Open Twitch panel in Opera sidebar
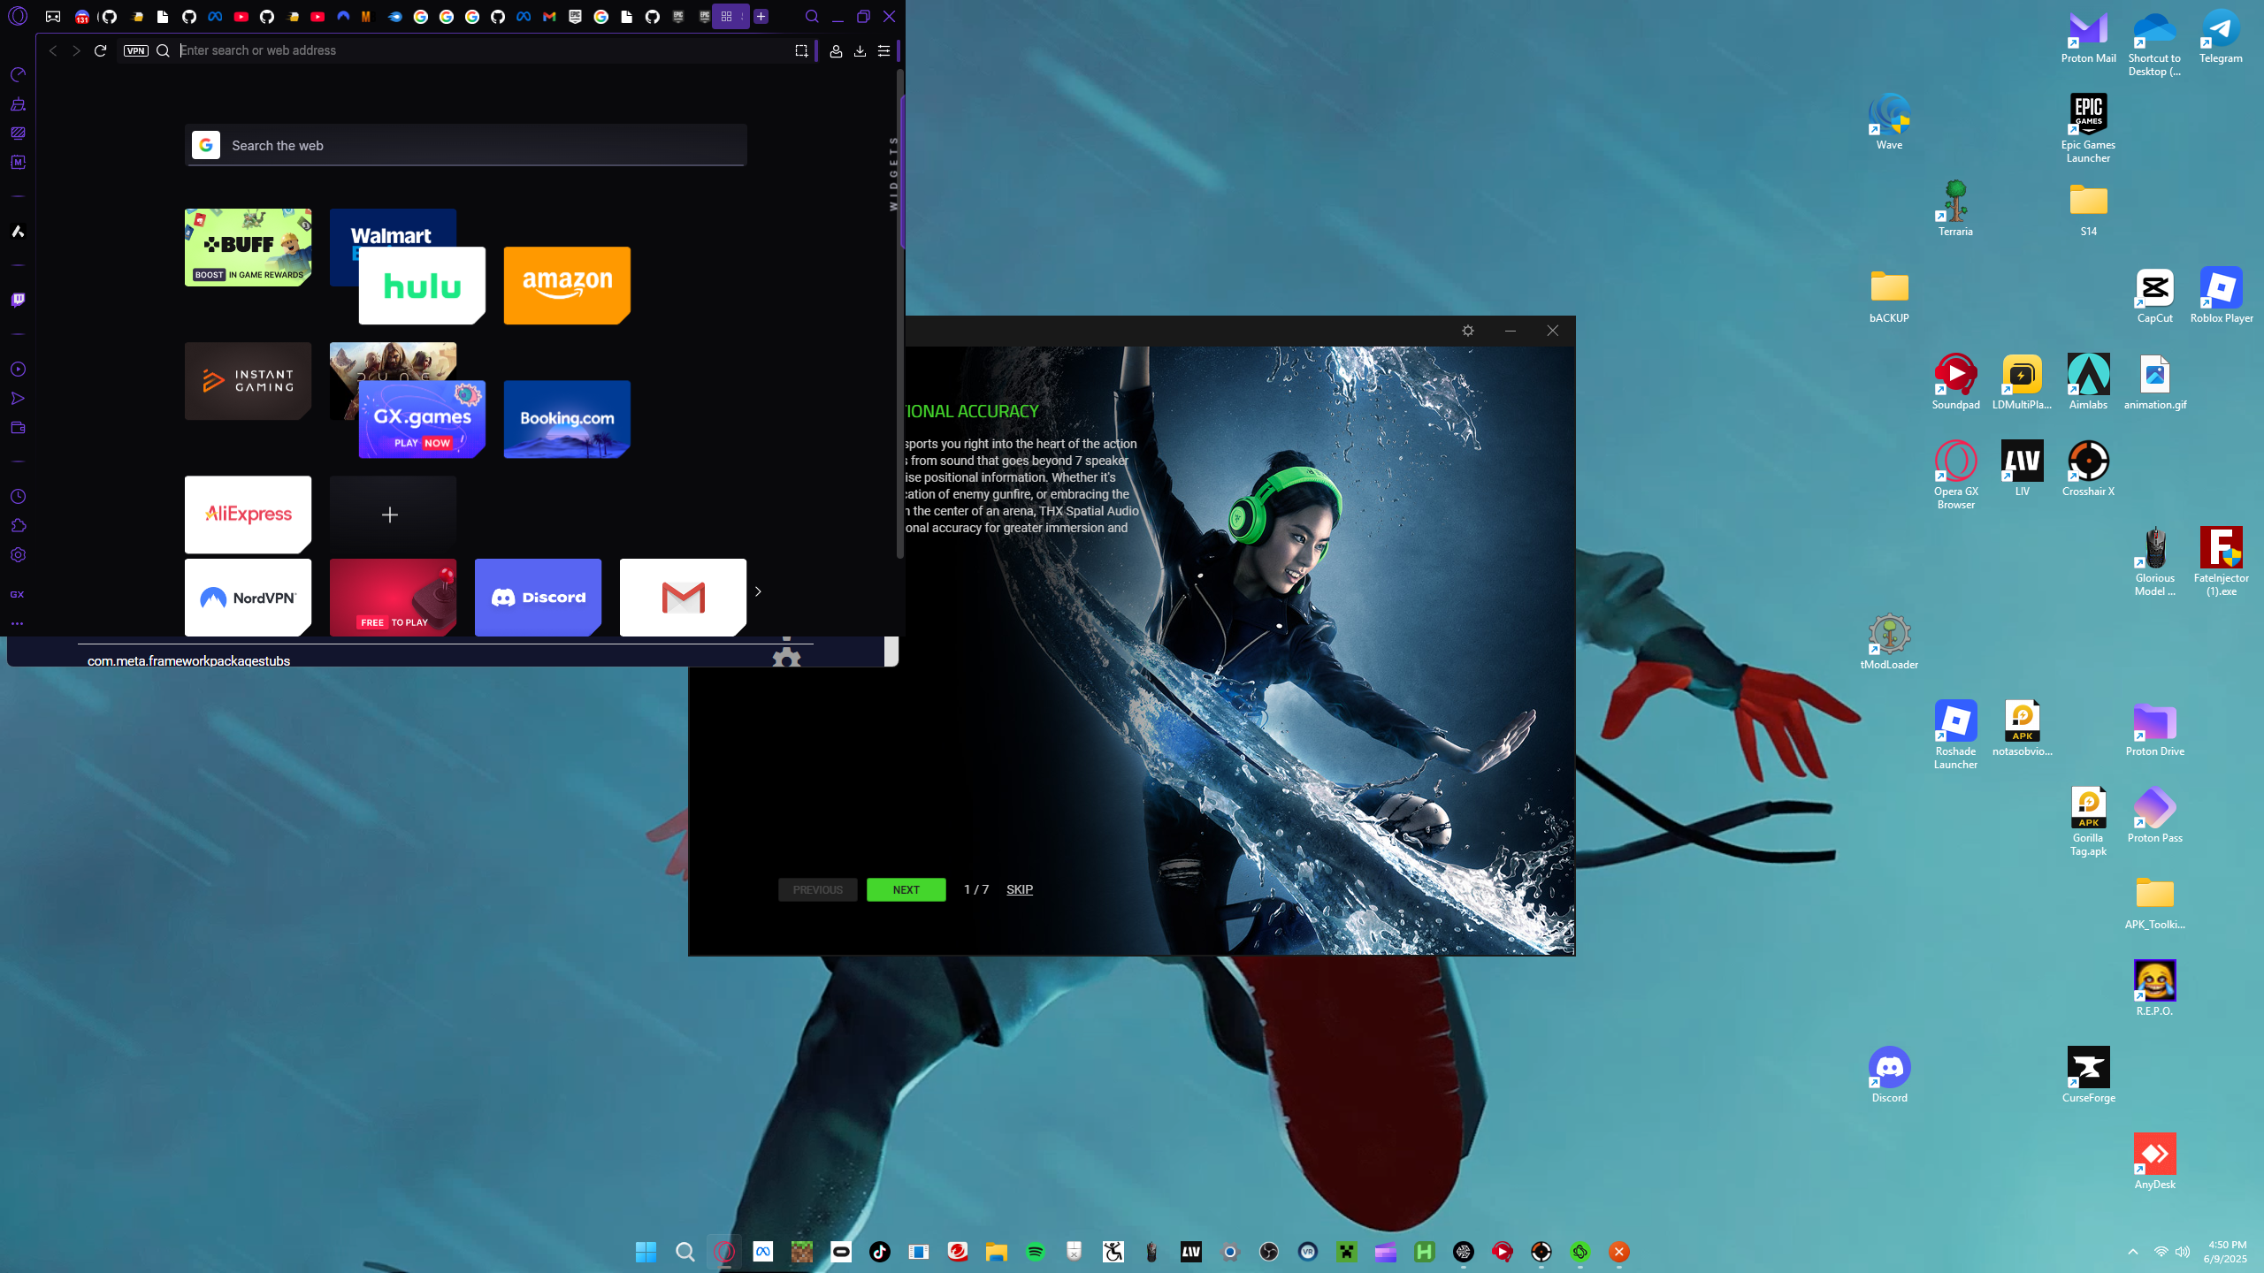The image size is (2264, 1273). (18, 300)
